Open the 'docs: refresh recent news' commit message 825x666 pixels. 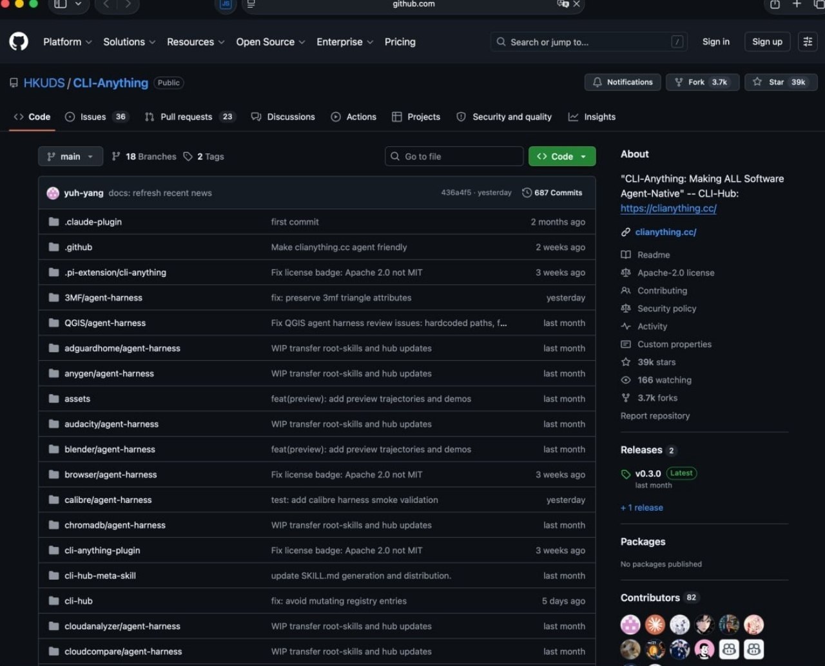click(x=160, y=193)
